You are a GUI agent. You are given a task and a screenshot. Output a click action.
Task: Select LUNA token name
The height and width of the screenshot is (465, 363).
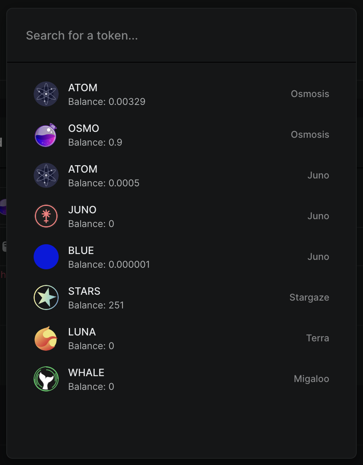tap(82, 332)
